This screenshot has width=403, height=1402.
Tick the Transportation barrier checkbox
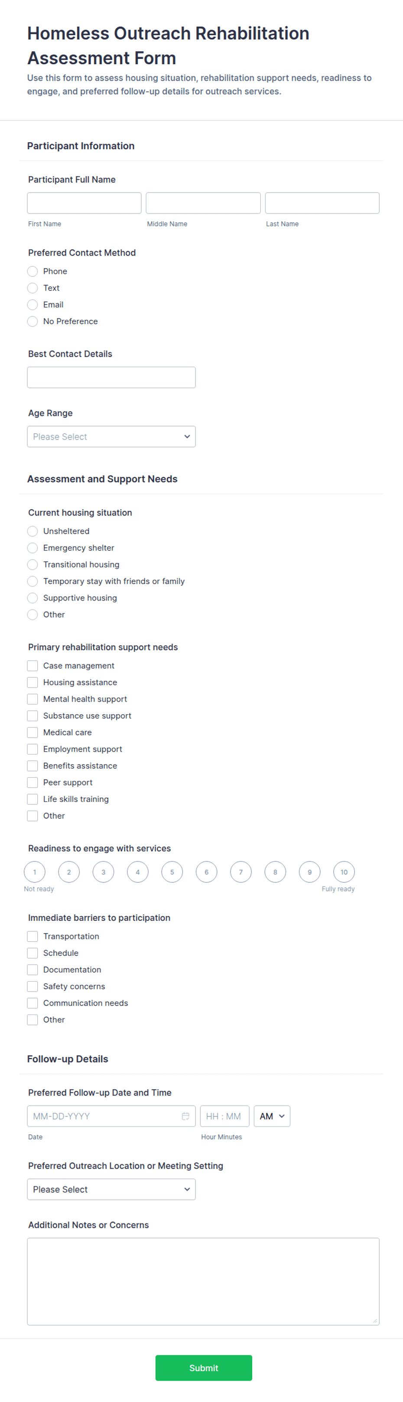(32, 936)
